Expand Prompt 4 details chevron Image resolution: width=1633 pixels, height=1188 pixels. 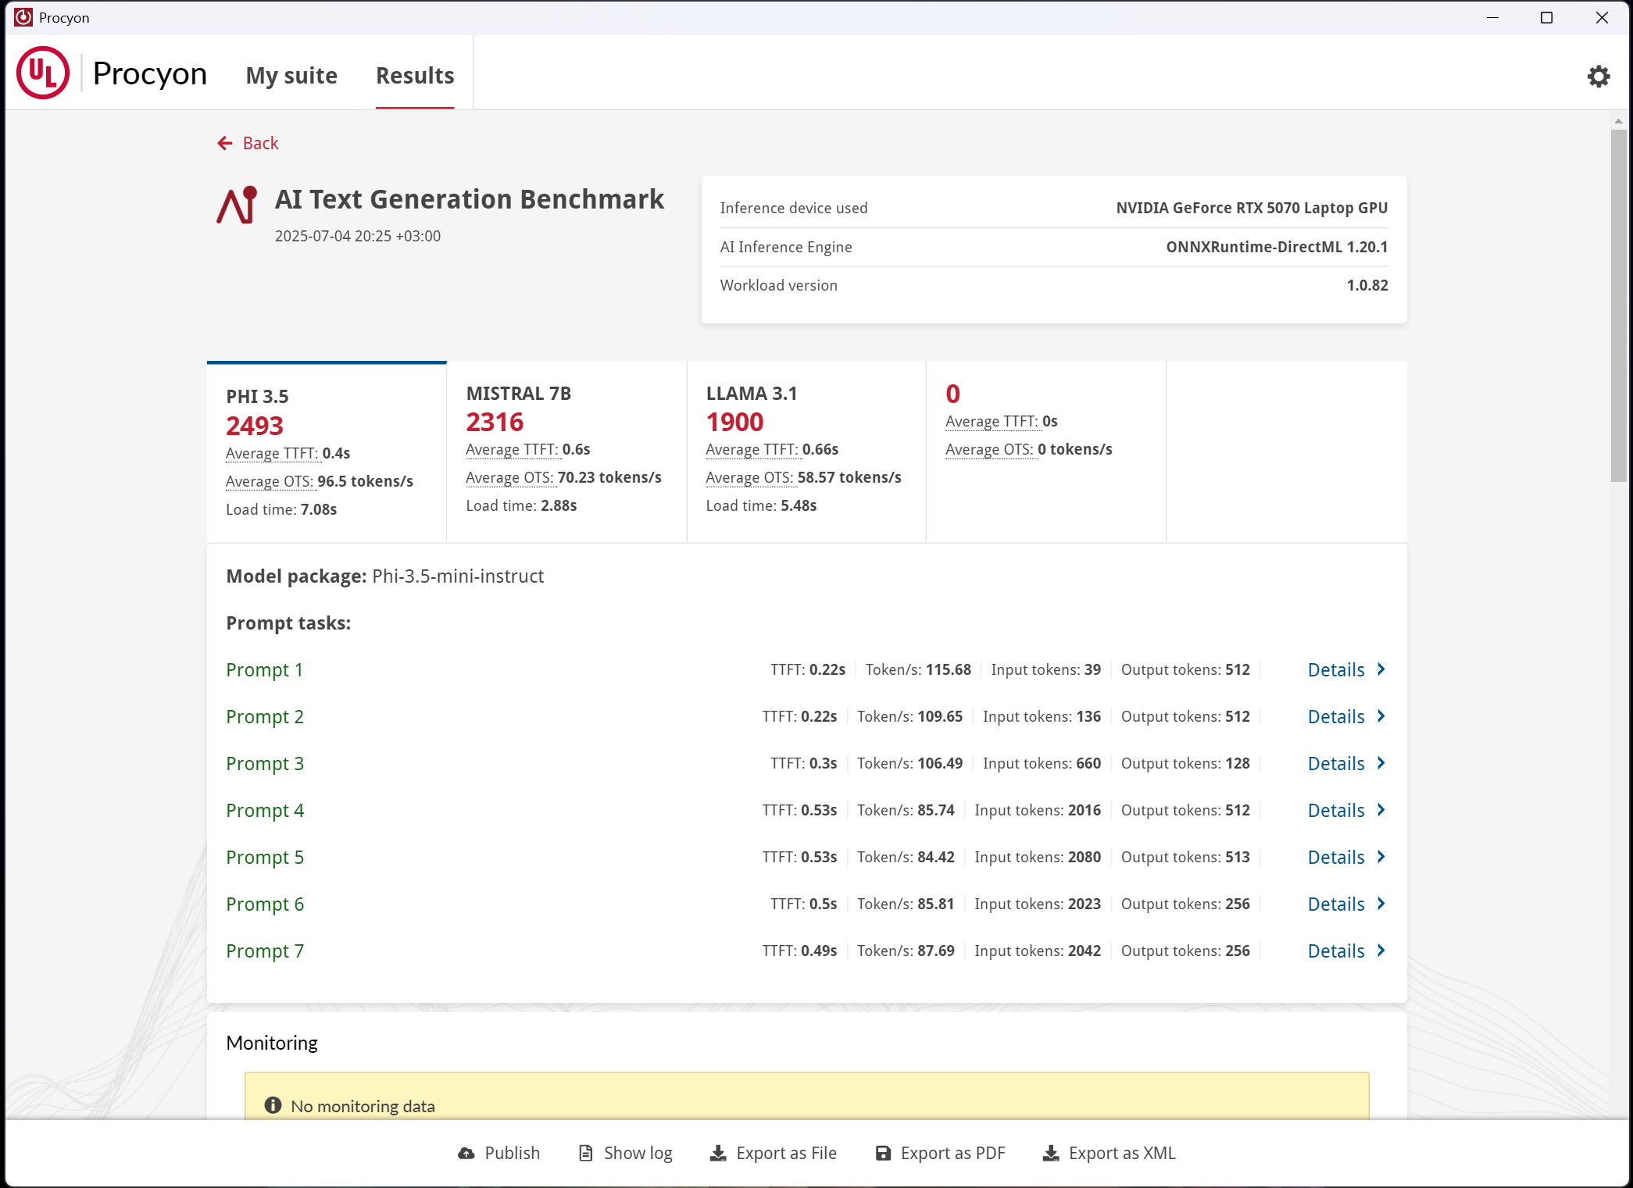pos(1381,810)
